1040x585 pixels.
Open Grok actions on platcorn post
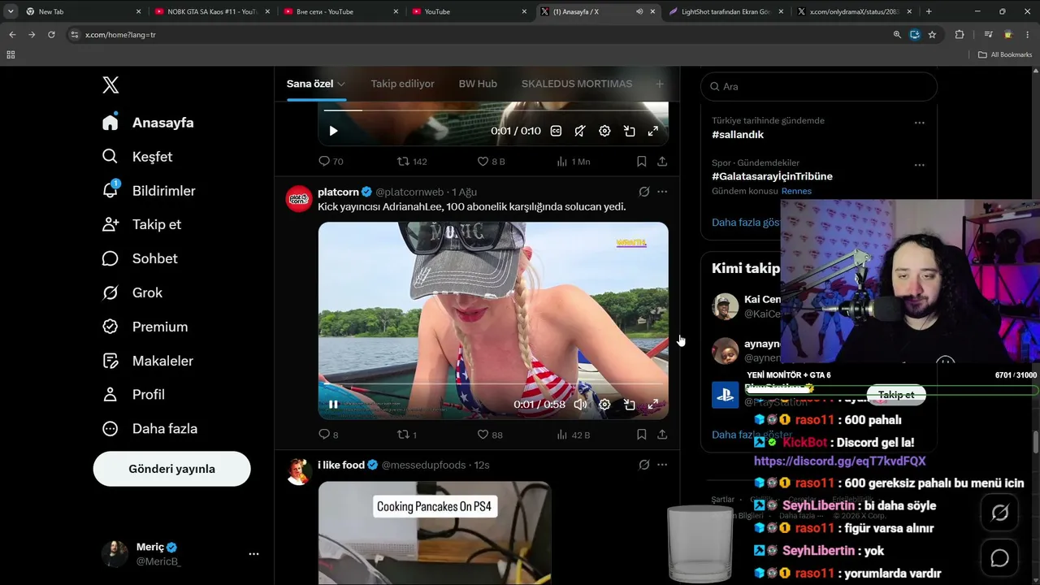click(643, 192)
